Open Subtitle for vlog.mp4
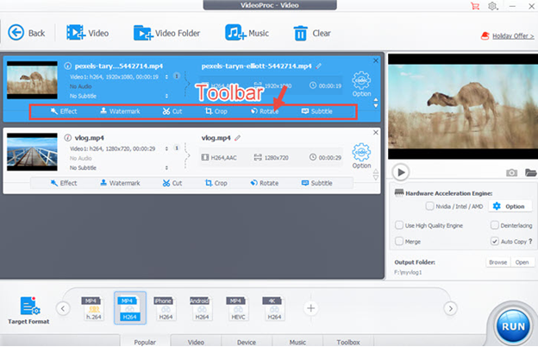This screenshot has width=538, height=347. (x=316, y=183)
